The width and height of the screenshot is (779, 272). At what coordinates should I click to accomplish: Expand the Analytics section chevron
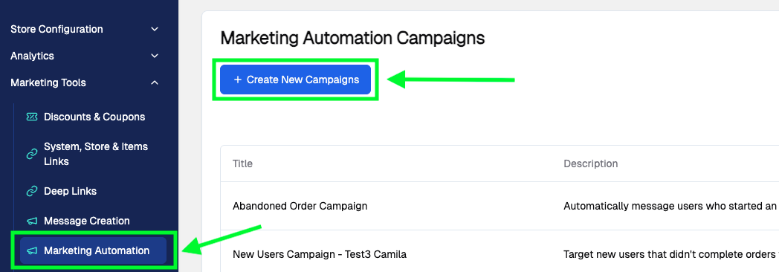tap(155, 56)
